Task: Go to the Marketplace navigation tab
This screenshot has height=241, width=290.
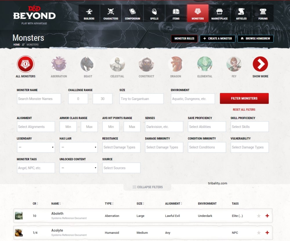Action: pyautogui.click(x=220, y=13)
